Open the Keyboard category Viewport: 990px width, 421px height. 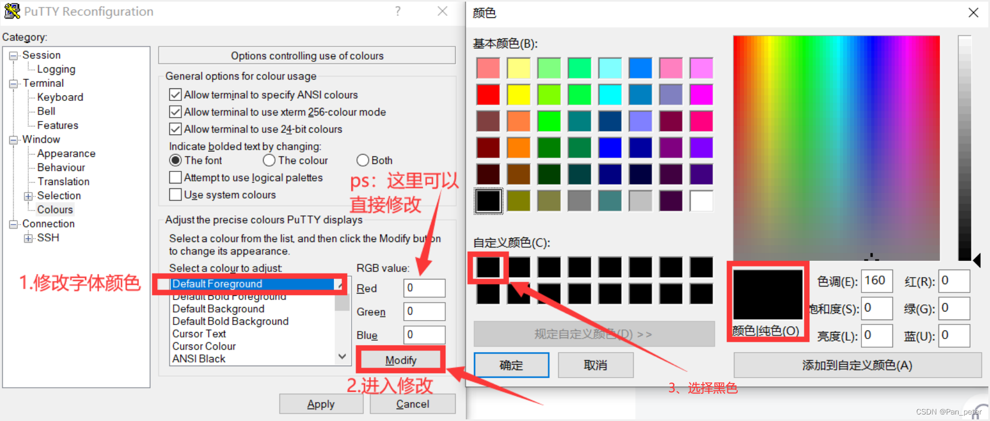click(x=60, y=97)
